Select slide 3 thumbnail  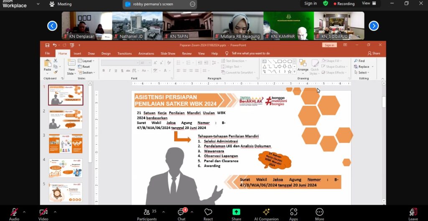(66, 144)
